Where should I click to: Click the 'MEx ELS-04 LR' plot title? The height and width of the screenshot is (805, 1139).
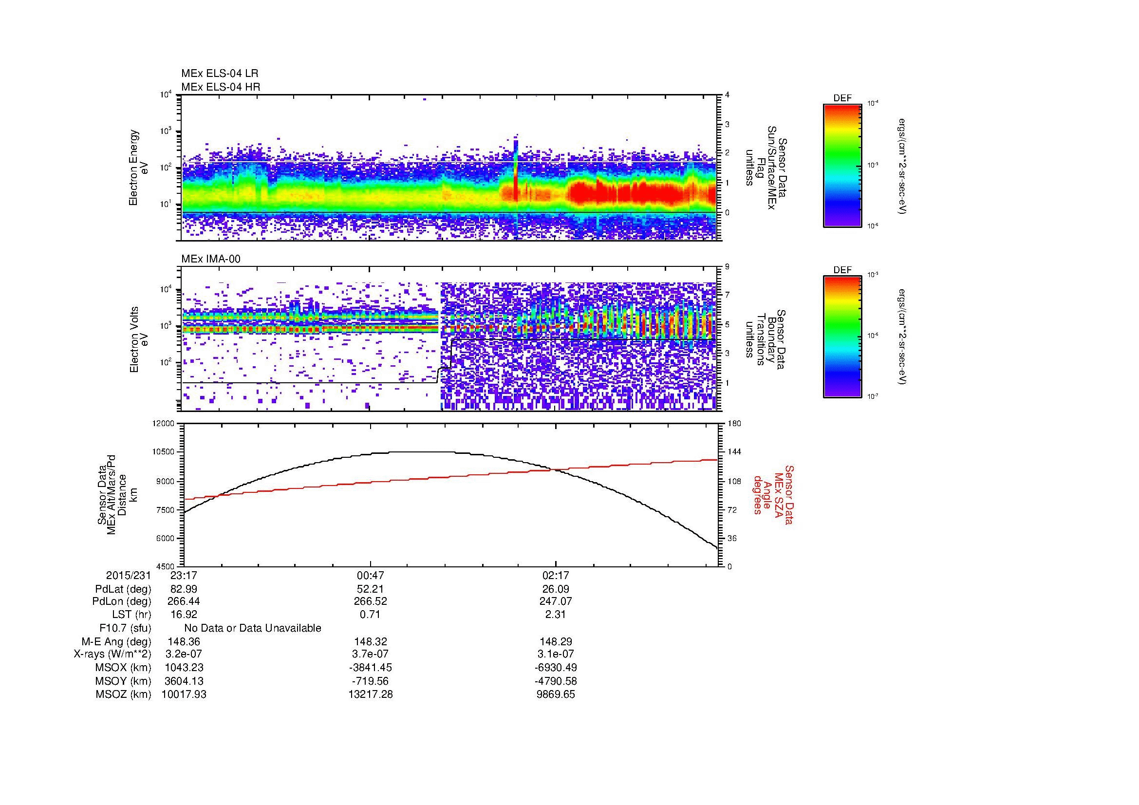pos(219,74)
